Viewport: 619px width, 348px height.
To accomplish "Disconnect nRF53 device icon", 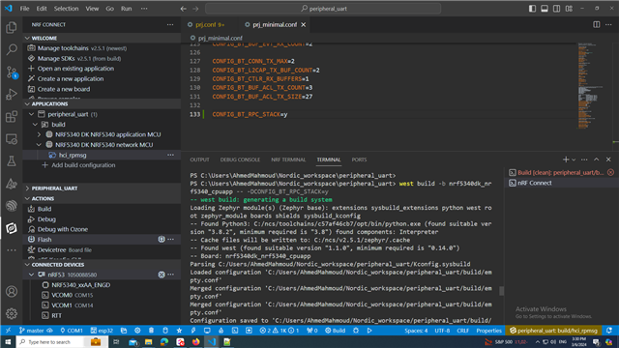I will pos(162,275).
